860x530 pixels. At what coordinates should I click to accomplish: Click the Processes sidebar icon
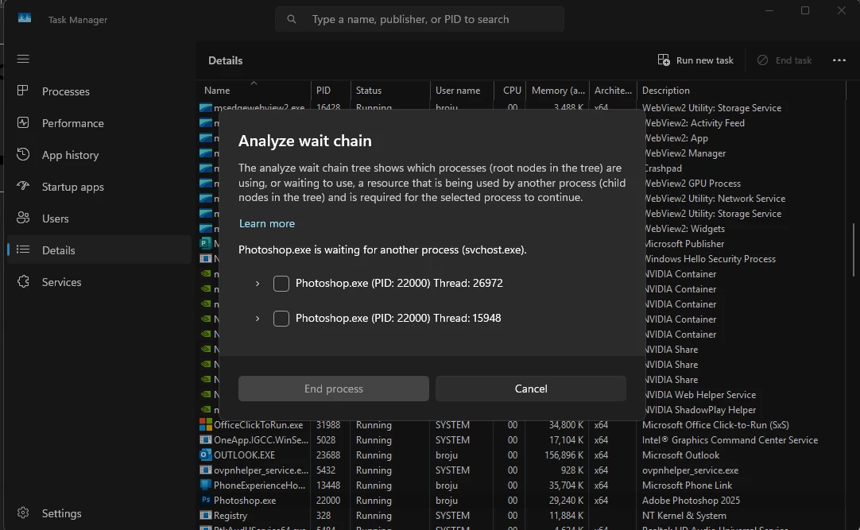tap(23, 91)
